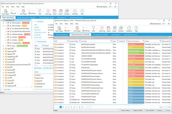
Task: Toggle Inherited checkbox in KEYMETRICSOFT\larry row
Action: pos(123,103)
